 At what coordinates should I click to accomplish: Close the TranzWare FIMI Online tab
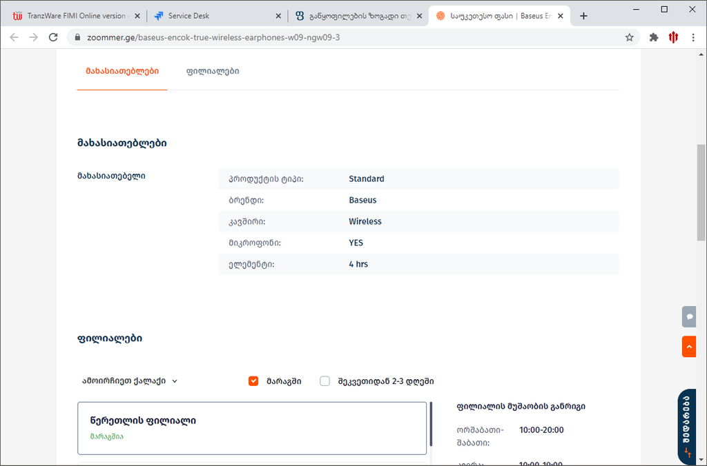click(x=137, y=16)
